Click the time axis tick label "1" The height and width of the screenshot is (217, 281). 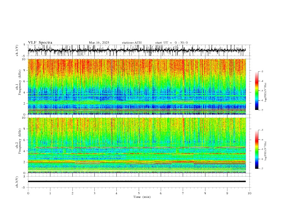50,193
